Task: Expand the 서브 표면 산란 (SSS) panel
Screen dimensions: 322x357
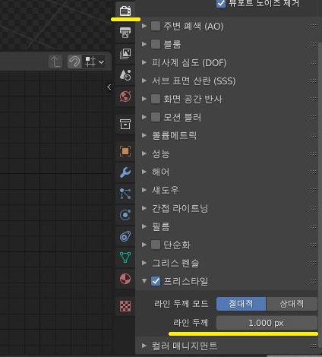Action: tap(144, 81)
